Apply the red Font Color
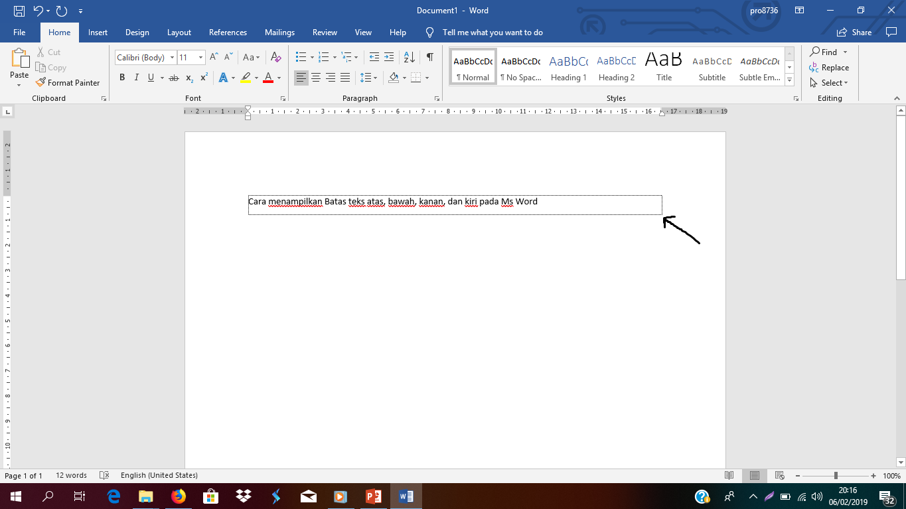This screenshot has width=906, height=509. click(268, 78)
